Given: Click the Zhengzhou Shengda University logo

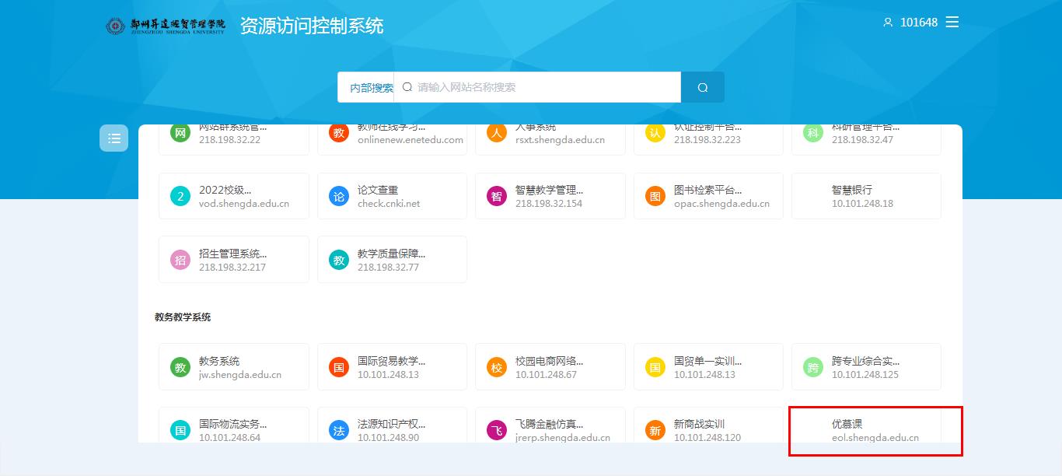Looking at the screenshot, I should click(x=166, y=26).
